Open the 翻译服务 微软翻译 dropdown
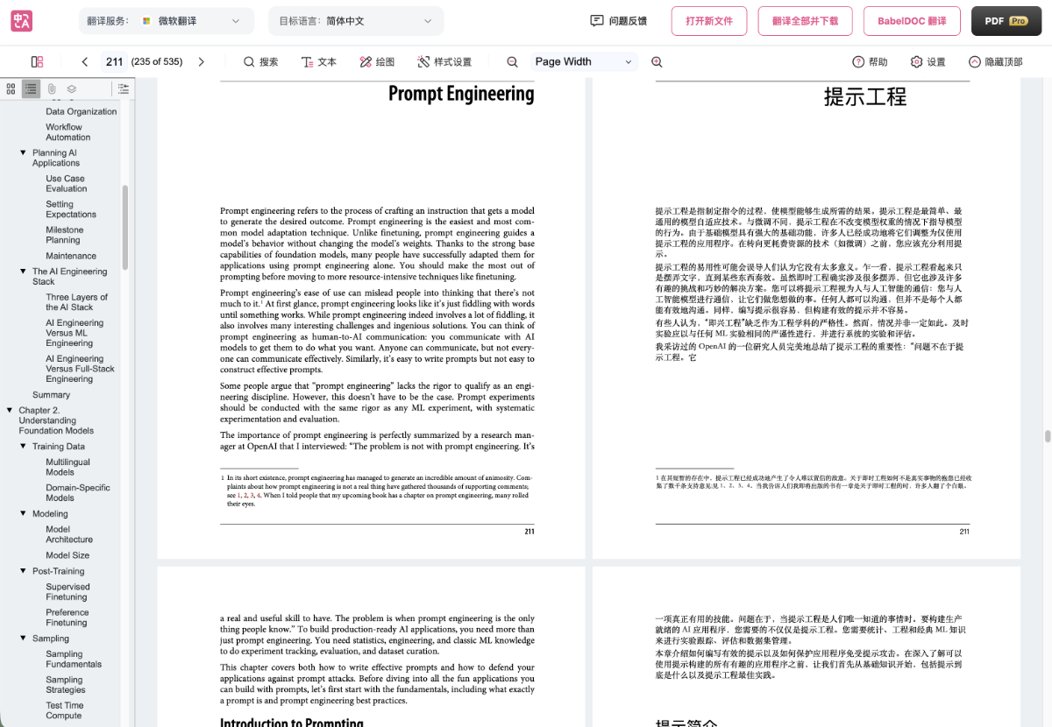 (167, 21)
